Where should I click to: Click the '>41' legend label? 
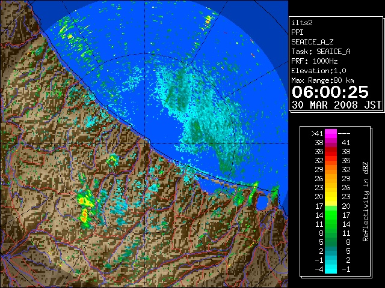tap(317, 134)
